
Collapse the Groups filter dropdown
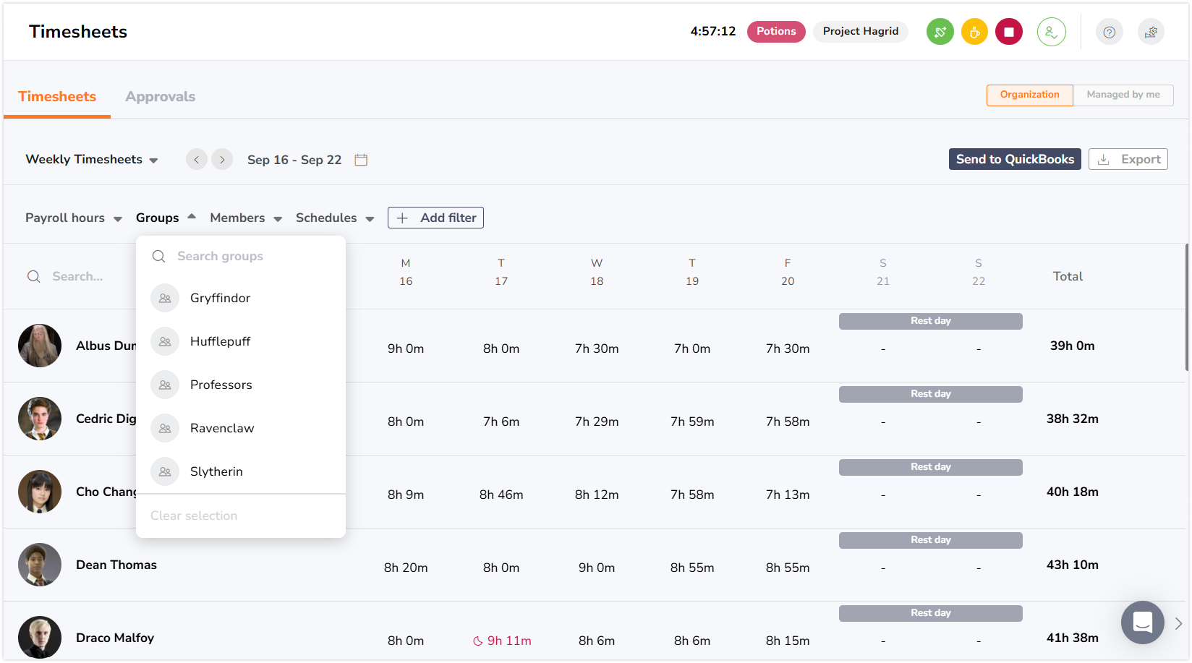click(166, 218)
